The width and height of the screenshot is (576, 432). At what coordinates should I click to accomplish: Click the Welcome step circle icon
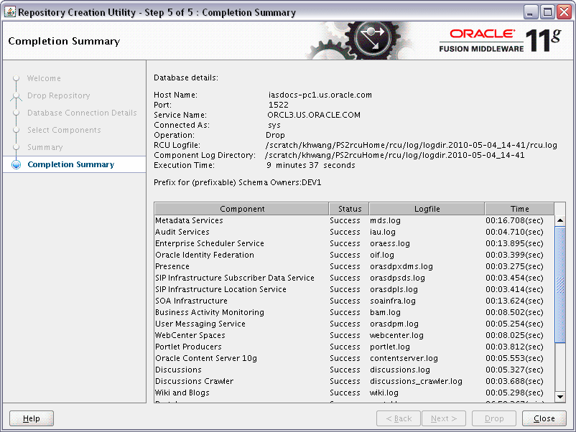[16, 79]
